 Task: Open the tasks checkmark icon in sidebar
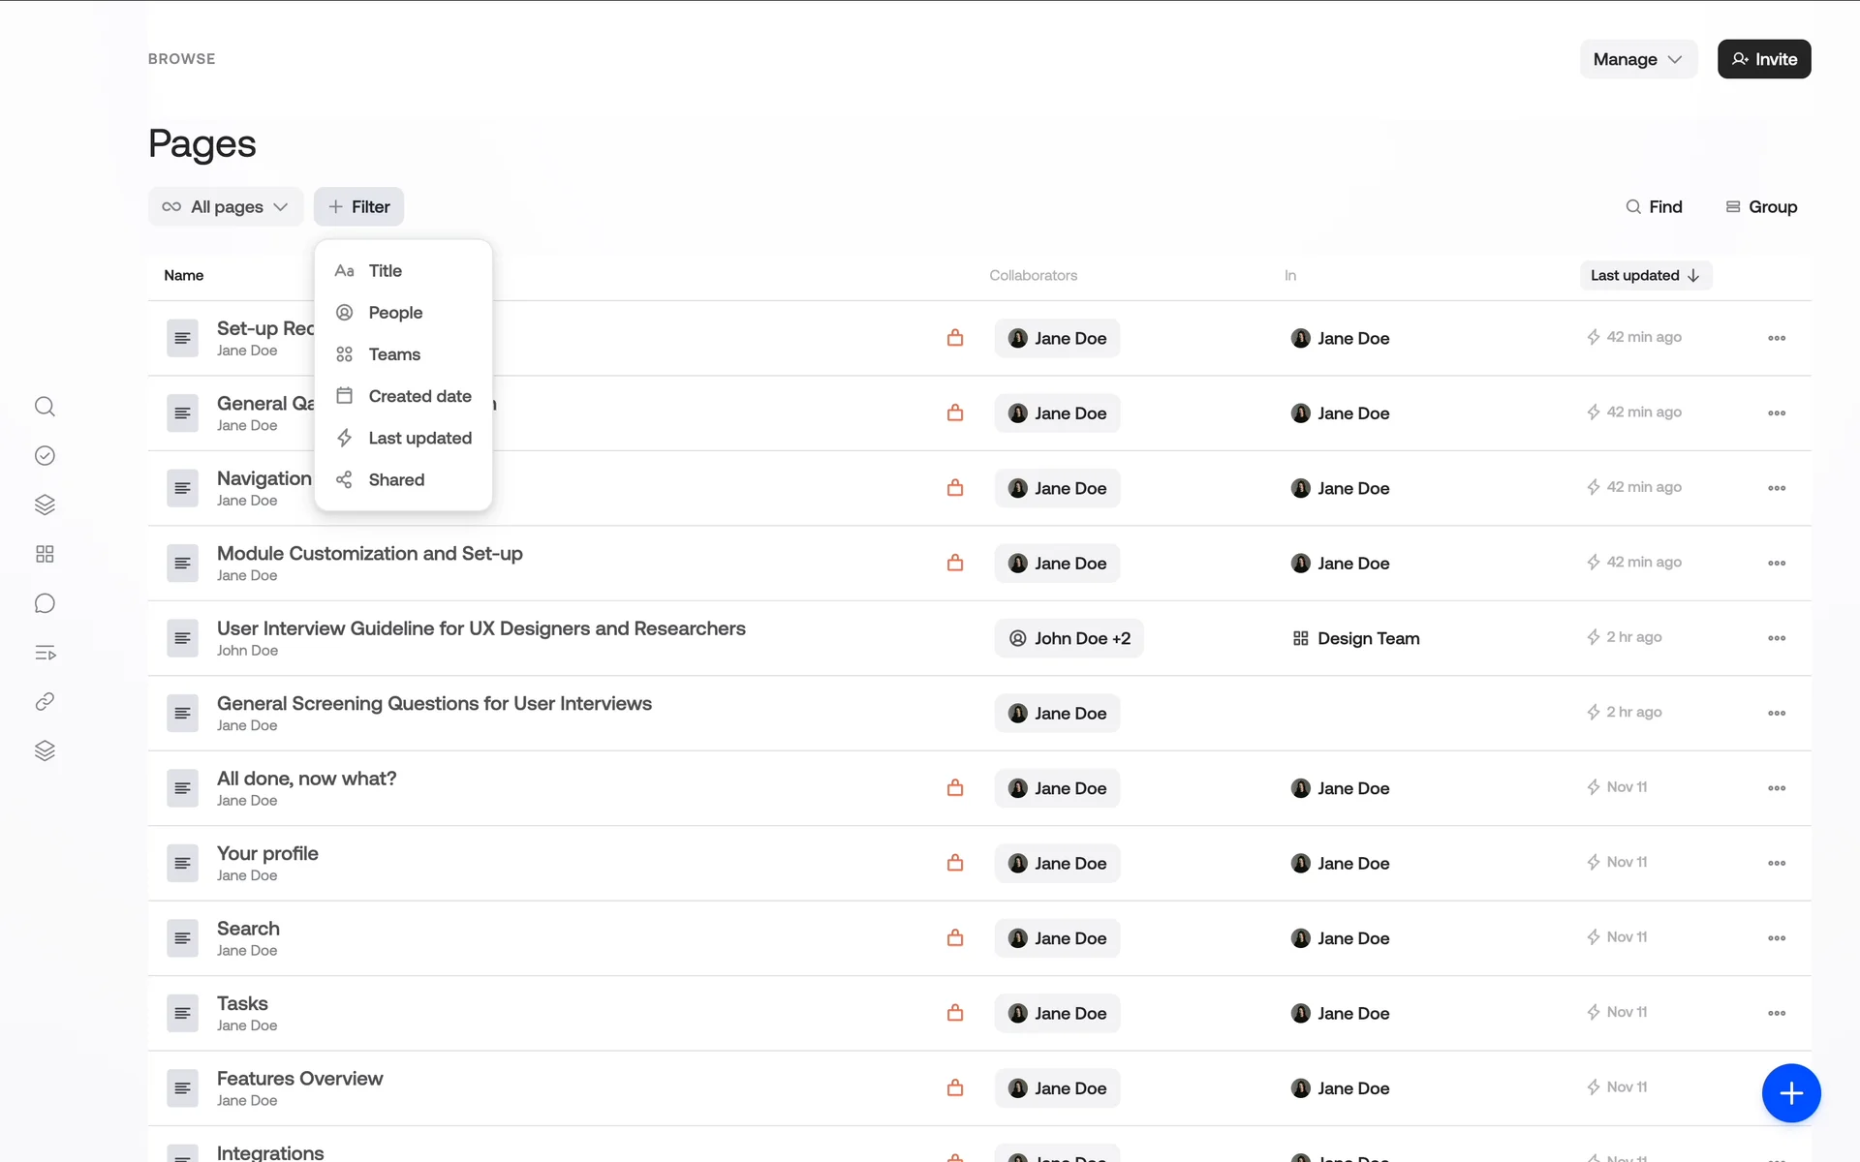click(x=45, y=456)
